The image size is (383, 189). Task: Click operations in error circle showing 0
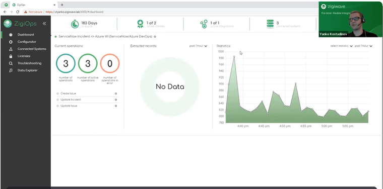tap(110, 63)
